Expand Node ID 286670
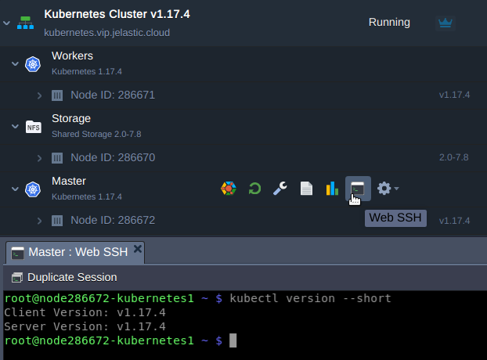Viewport: 487px width, 360px height. tap(39, 158)
